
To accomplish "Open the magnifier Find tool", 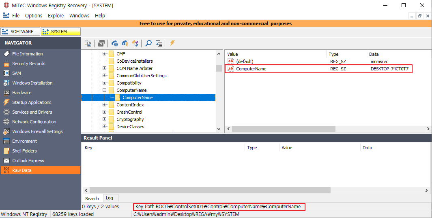I will tap(148, 43).
